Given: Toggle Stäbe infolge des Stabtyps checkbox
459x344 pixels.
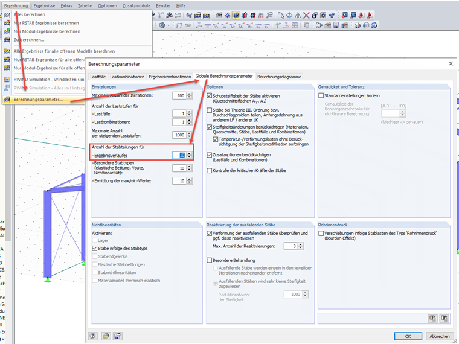Looking at the screenshot, I should [x=95, y=249].
